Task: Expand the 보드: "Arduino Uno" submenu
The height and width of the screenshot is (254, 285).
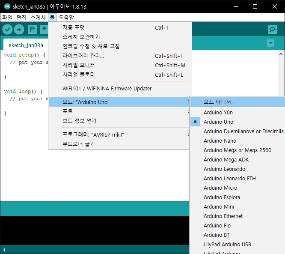Action: click(119, 102)
